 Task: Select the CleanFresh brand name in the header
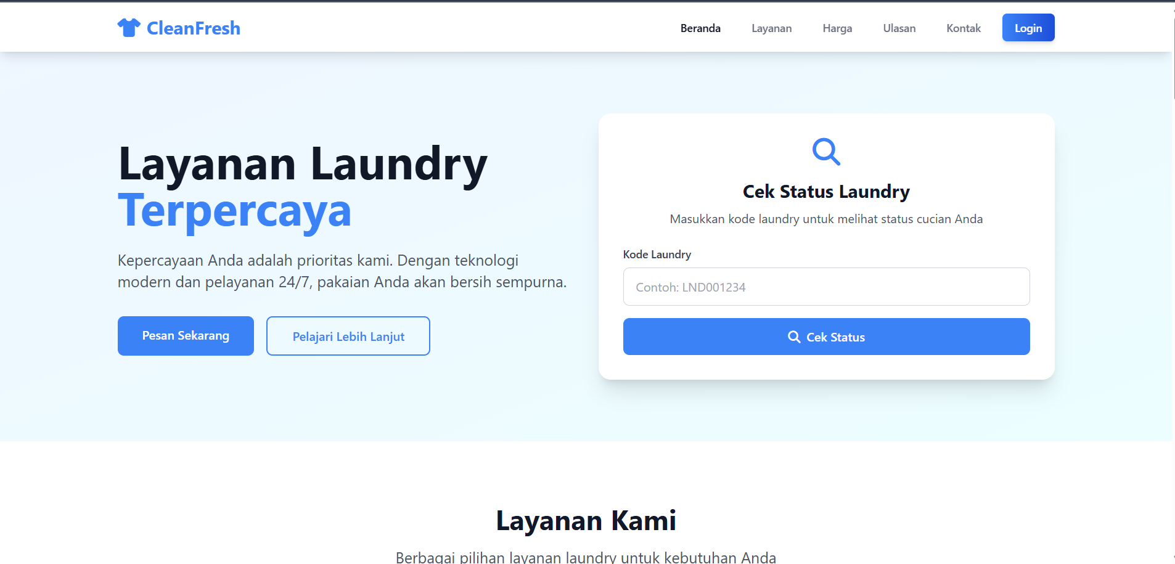coord(193,28)
